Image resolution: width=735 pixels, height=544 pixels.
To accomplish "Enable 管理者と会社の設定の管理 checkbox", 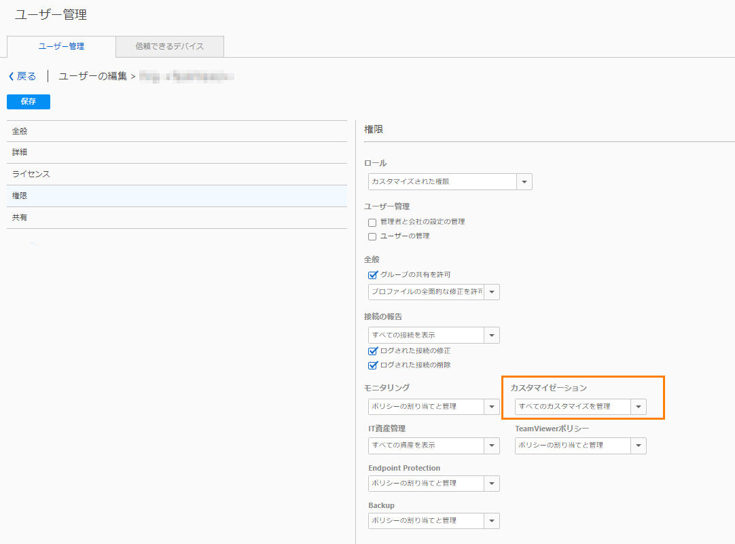I will click(372, 223).
